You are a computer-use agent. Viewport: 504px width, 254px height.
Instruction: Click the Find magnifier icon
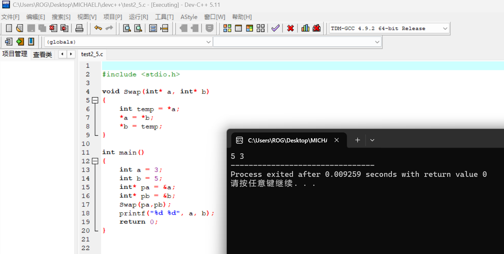(x=127, y=28)
